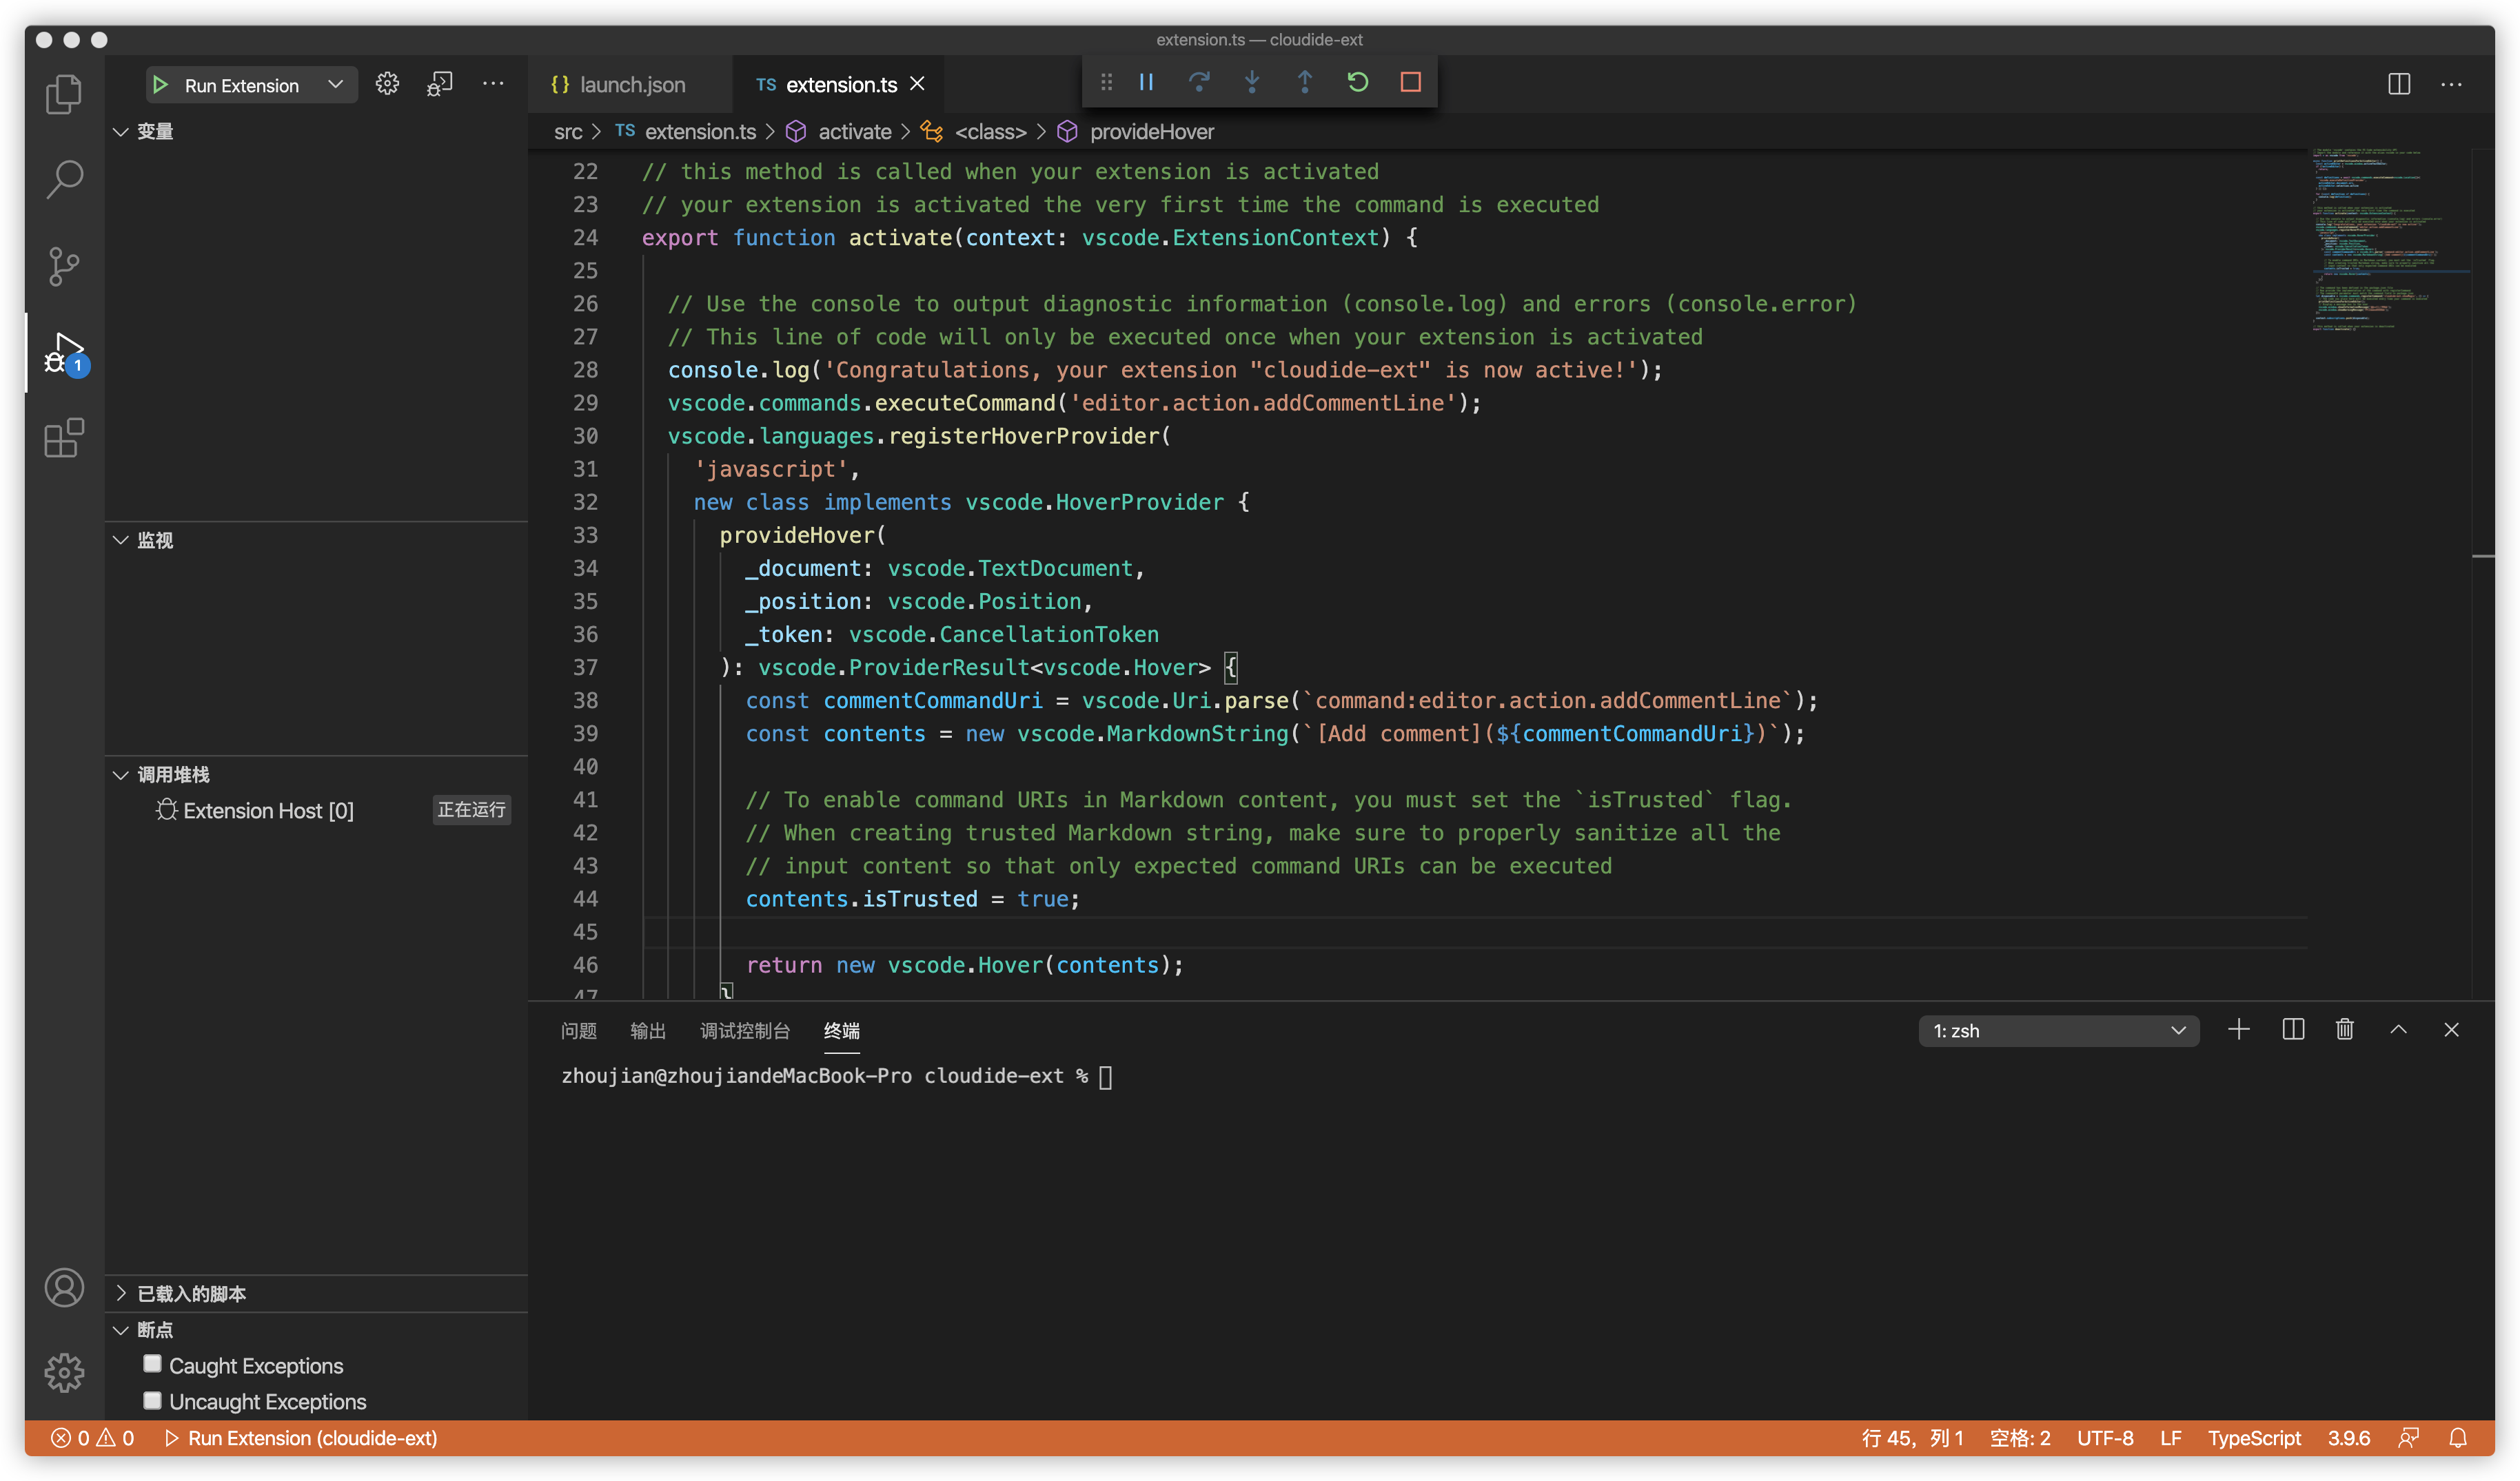This screenshot has height=1481, width=2520.
Task: Enable Uncaught Exceptions breakpoint
Action: [x=152, y=1400]
